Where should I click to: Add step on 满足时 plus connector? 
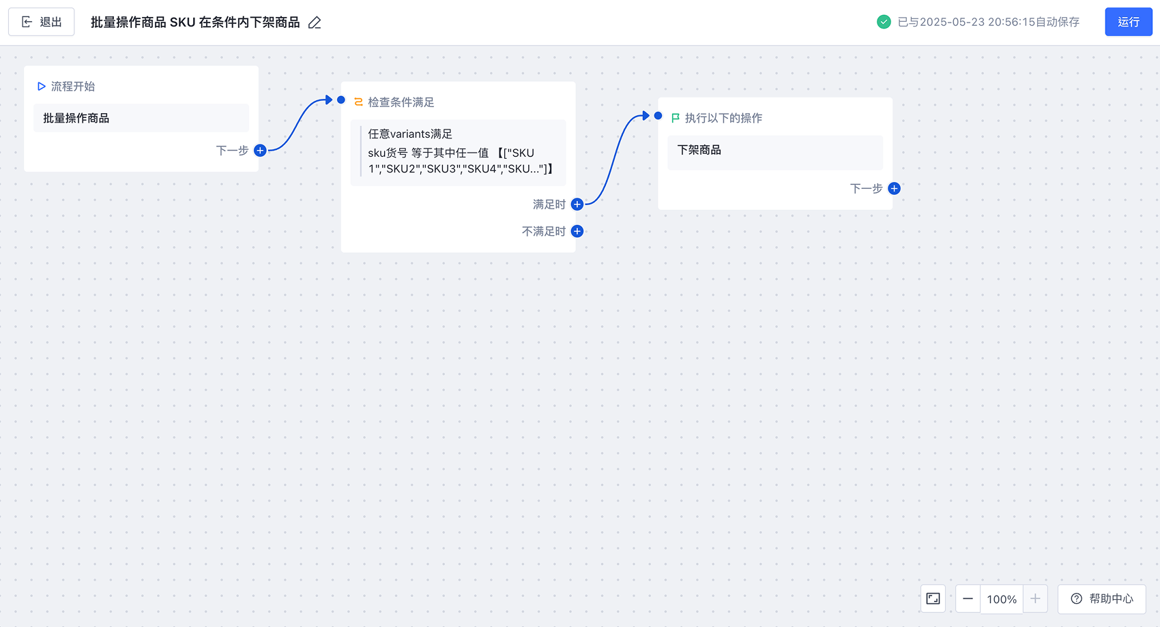(x=577, y=204)
